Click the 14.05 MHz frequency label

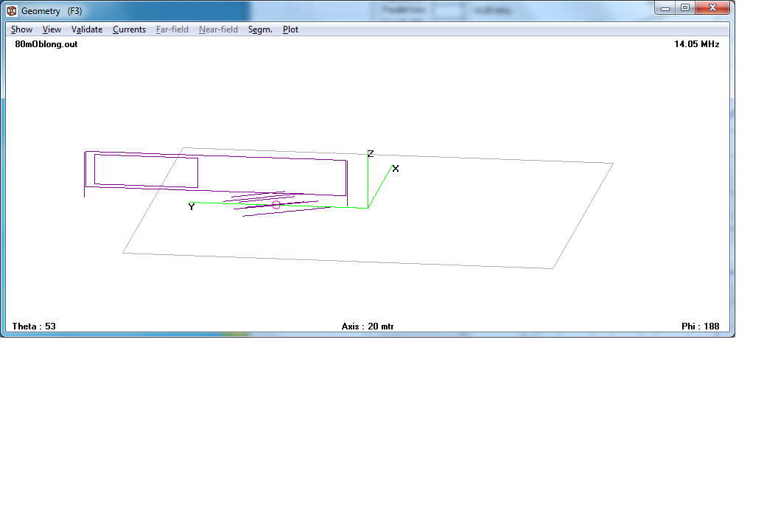coord(697,44)
